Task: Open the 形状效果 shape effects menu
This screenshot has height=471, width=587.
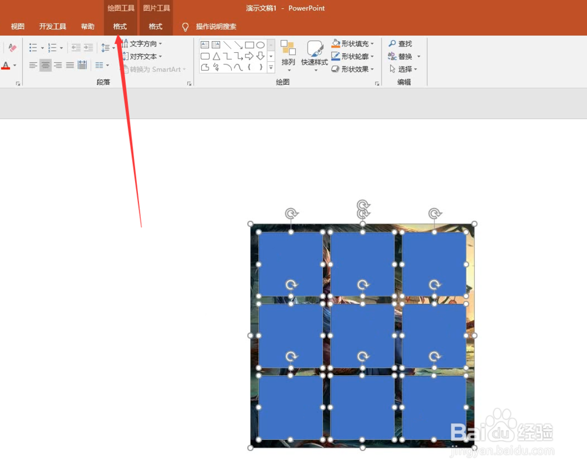Action: pyautogui.click(x=353, y=69)
